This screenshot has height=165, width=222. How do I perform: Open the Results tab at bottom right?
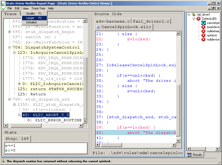point(195,155)
